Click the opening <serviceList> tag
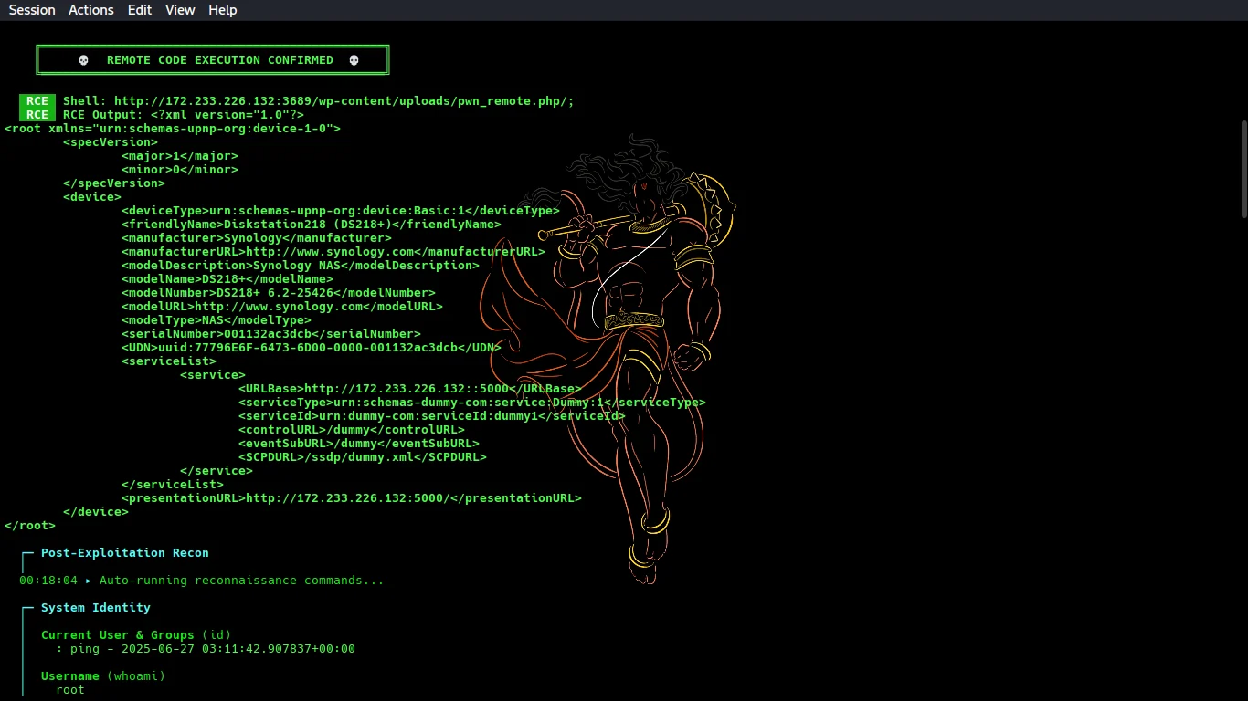 [x=169, y=361]
